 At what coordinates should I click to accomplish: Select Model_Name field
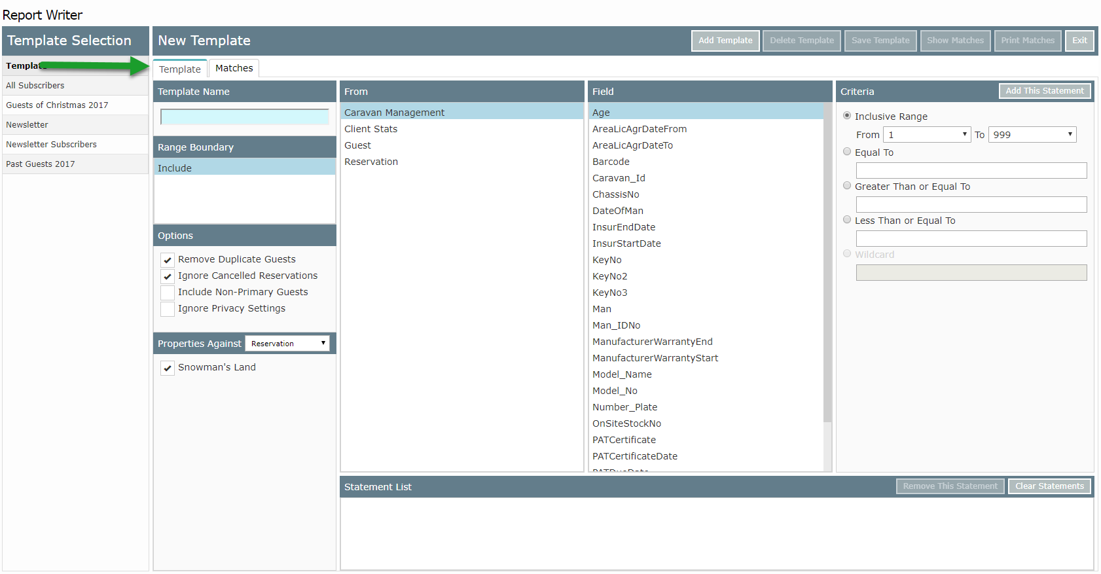pyautogui.click(x=706, y=374)
